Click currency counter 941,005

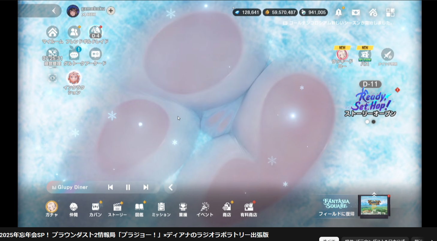pyautogui.click(x=314, y=12)
